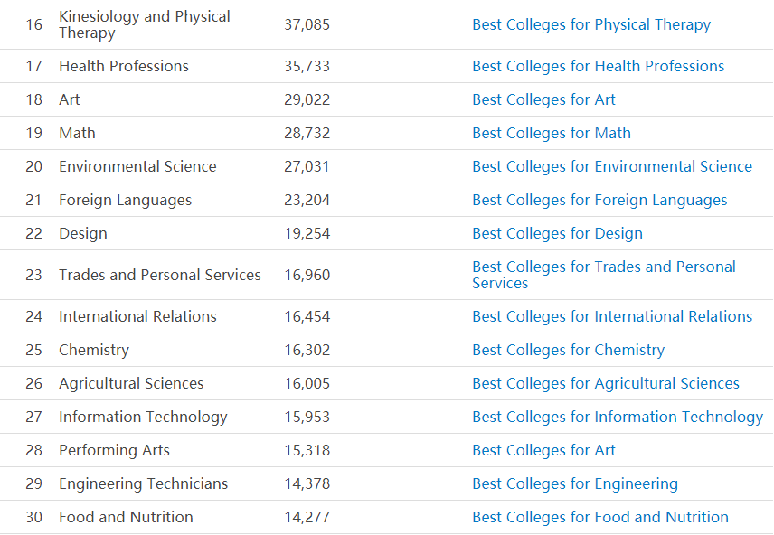774x535 pixels.
Task: Open Best Colleges for Information Technology
Action: tap(618, 417)
